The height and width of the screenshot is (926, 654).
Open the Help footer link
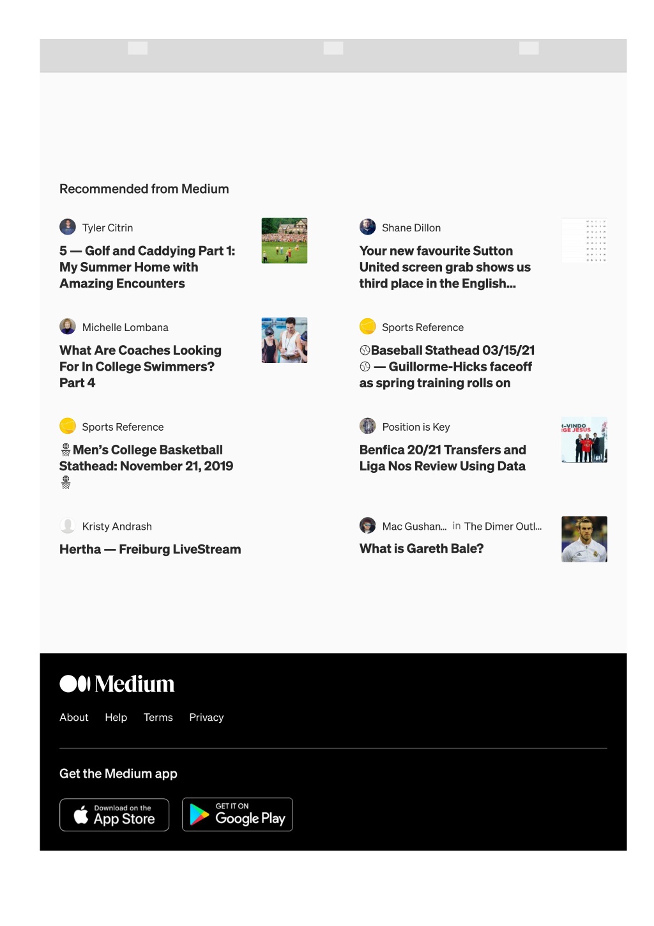point(116,718)
